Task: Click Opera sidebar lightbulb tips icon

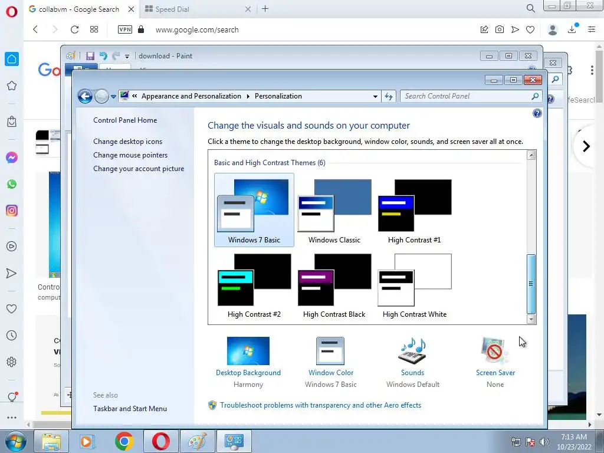Action: pos(12,397)
